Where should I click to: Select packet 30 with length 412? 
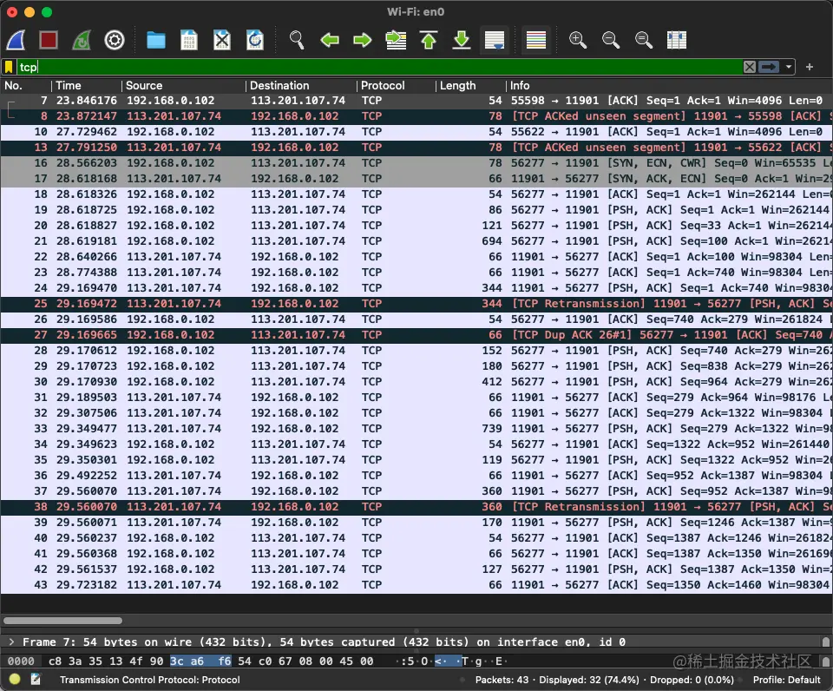pyautogui.click(x=416, y=382)
